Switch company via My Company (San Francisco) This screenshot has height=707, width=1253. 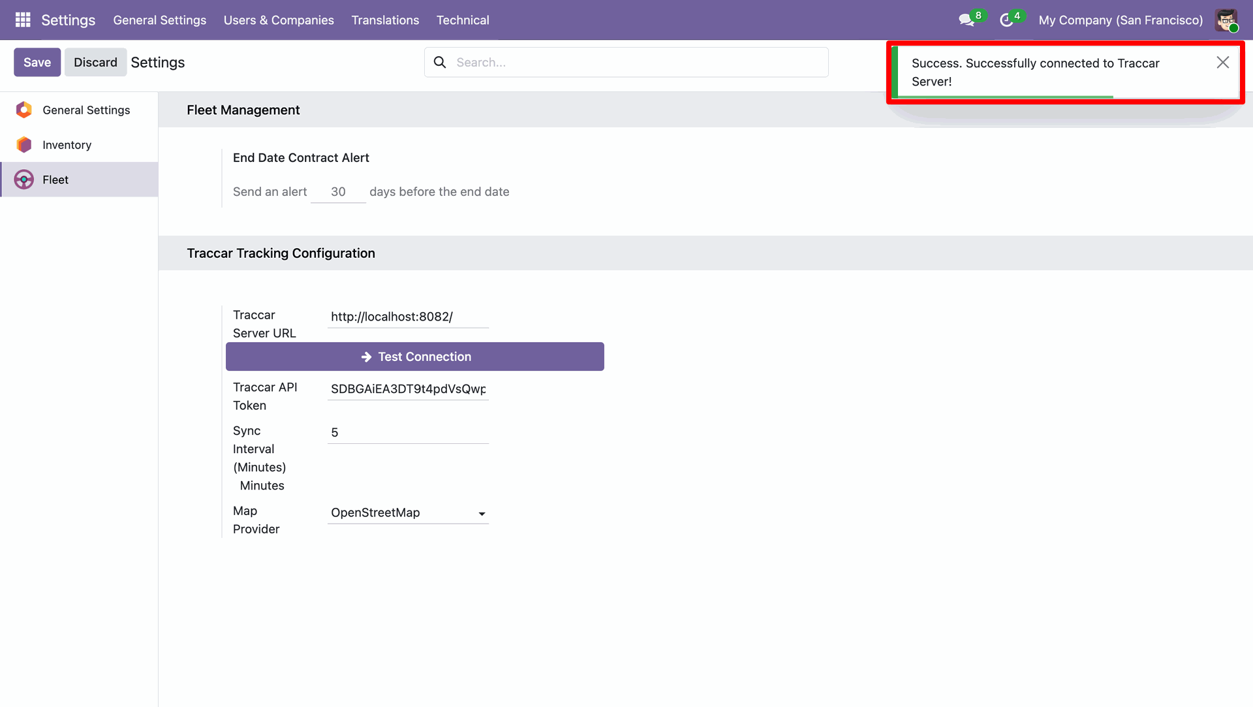click(x=1121, y=20)
